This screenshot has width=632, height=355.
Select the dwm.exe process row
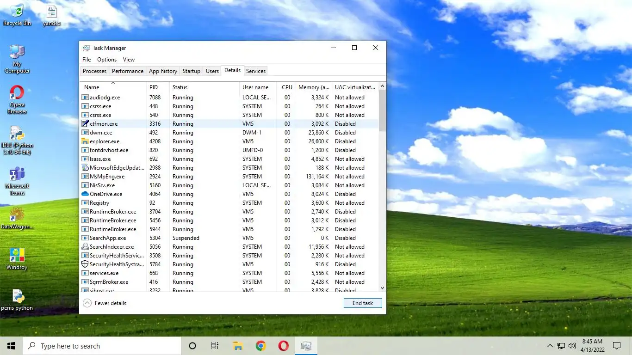(229, 133)
